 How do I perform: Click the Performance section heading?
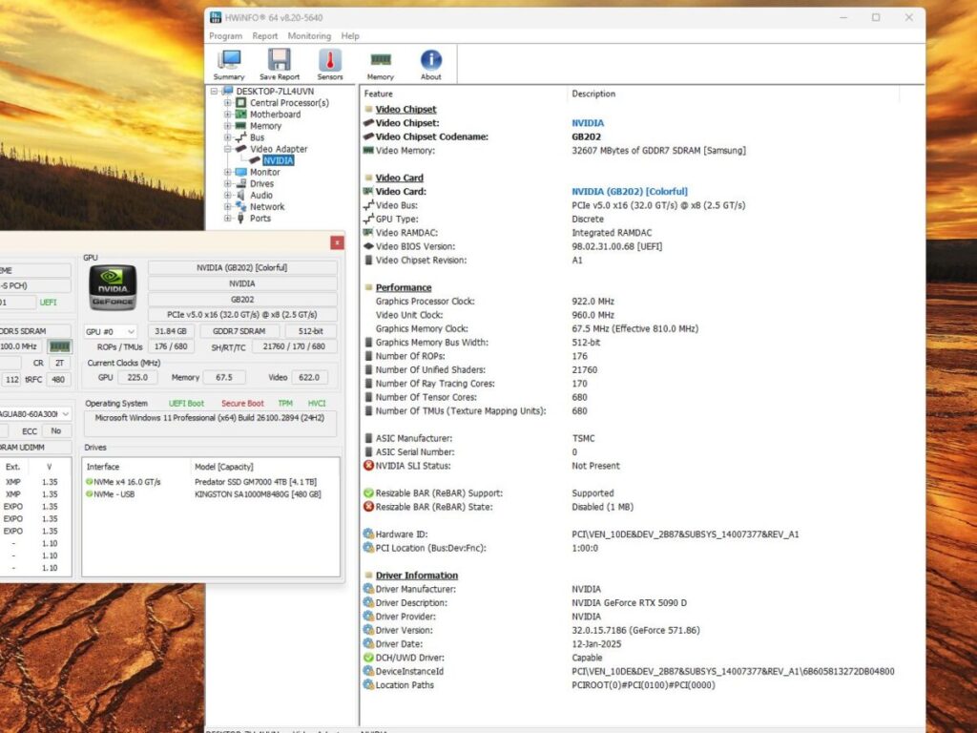point(404,287)
